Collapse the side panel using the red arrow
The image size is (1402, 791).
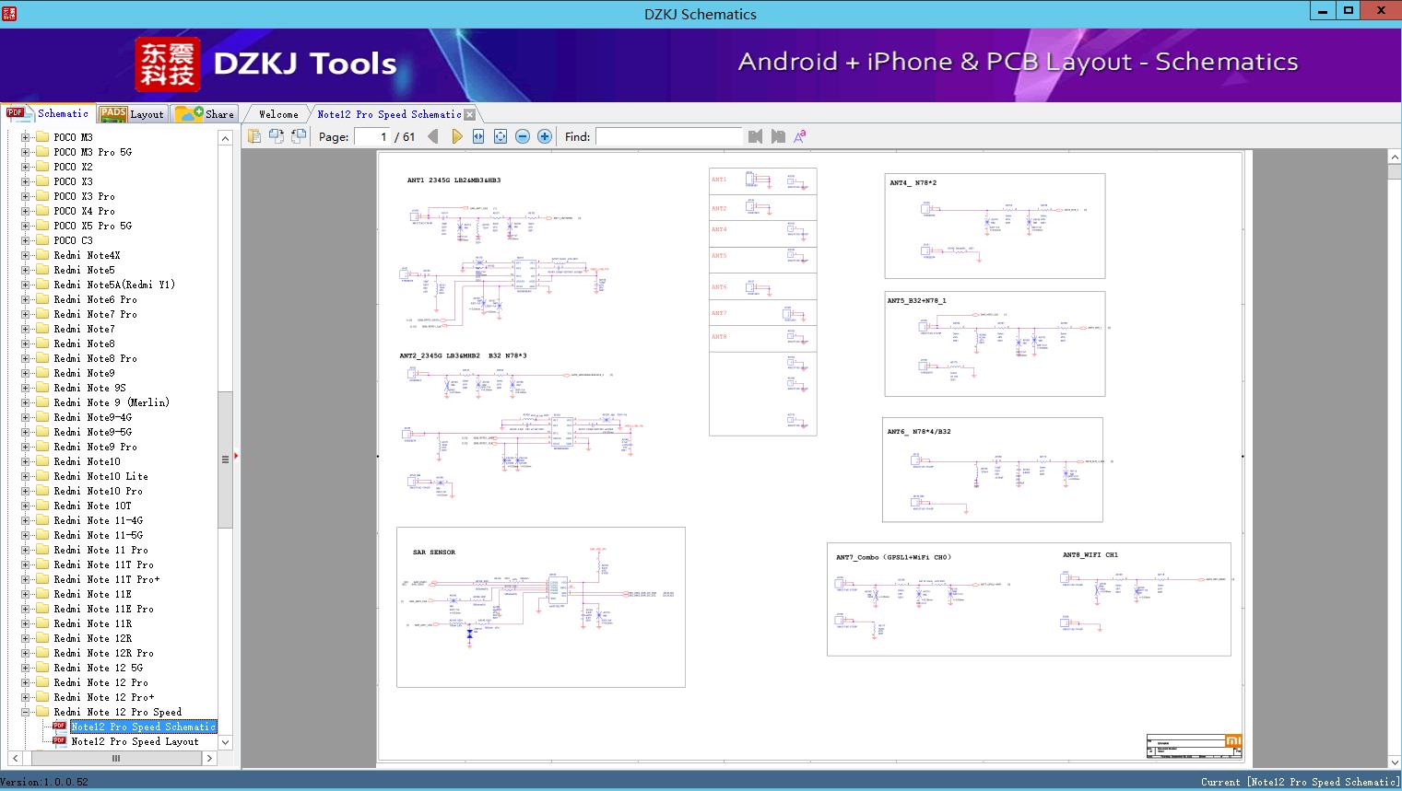click(x=236, y=456)
